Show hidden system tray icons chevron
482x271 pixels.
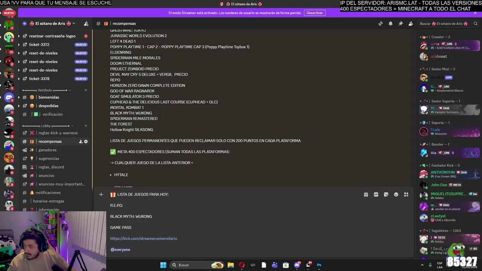(423, 265)
